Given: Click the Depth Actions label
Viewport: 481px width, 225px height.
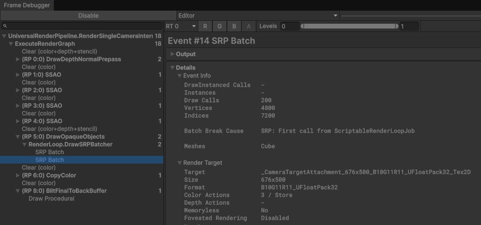Looking at the screenshot, I should tap(207, 203).
